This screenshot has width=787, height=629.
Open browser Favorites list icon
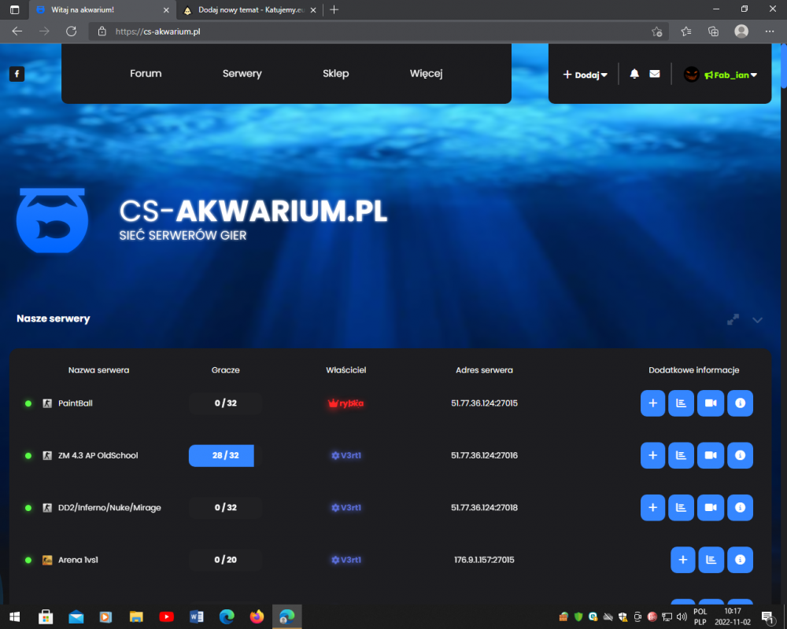point(686,31)
